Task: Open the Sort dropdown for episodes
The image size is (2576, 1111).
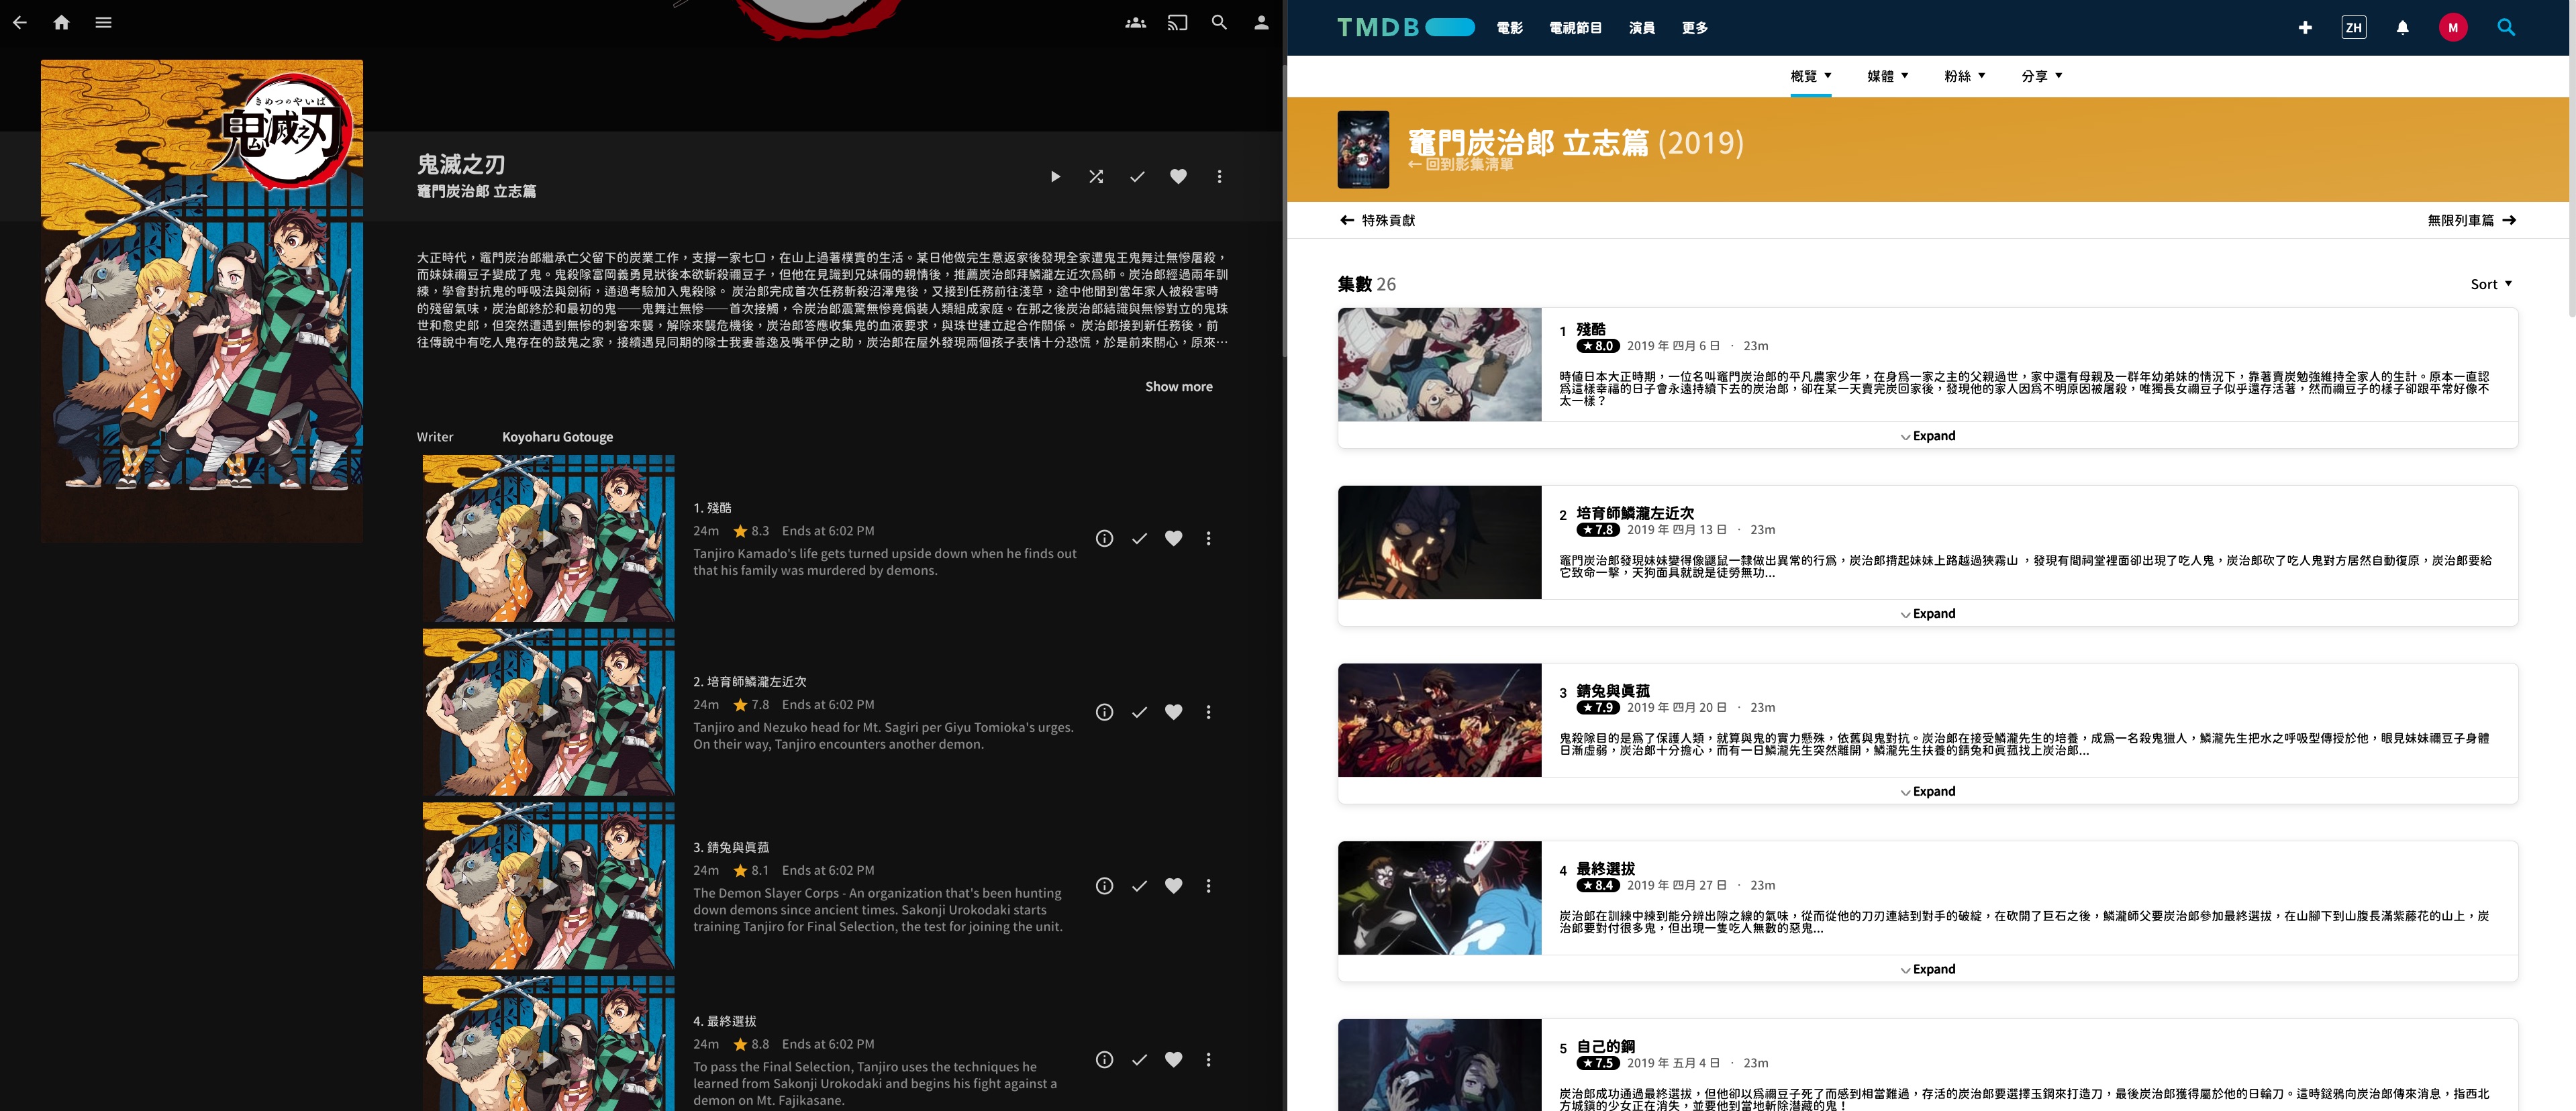Action: click(x=2490, y=285)
